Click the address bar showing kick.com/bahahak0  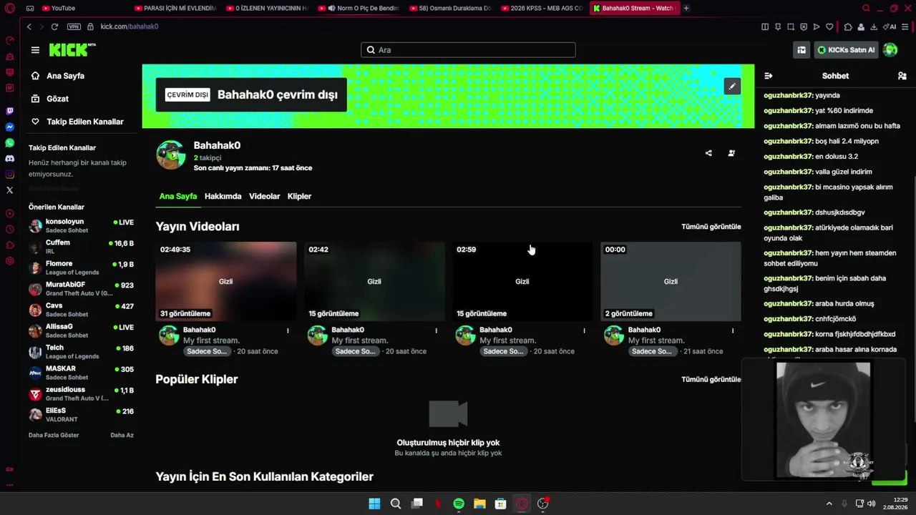130,26
